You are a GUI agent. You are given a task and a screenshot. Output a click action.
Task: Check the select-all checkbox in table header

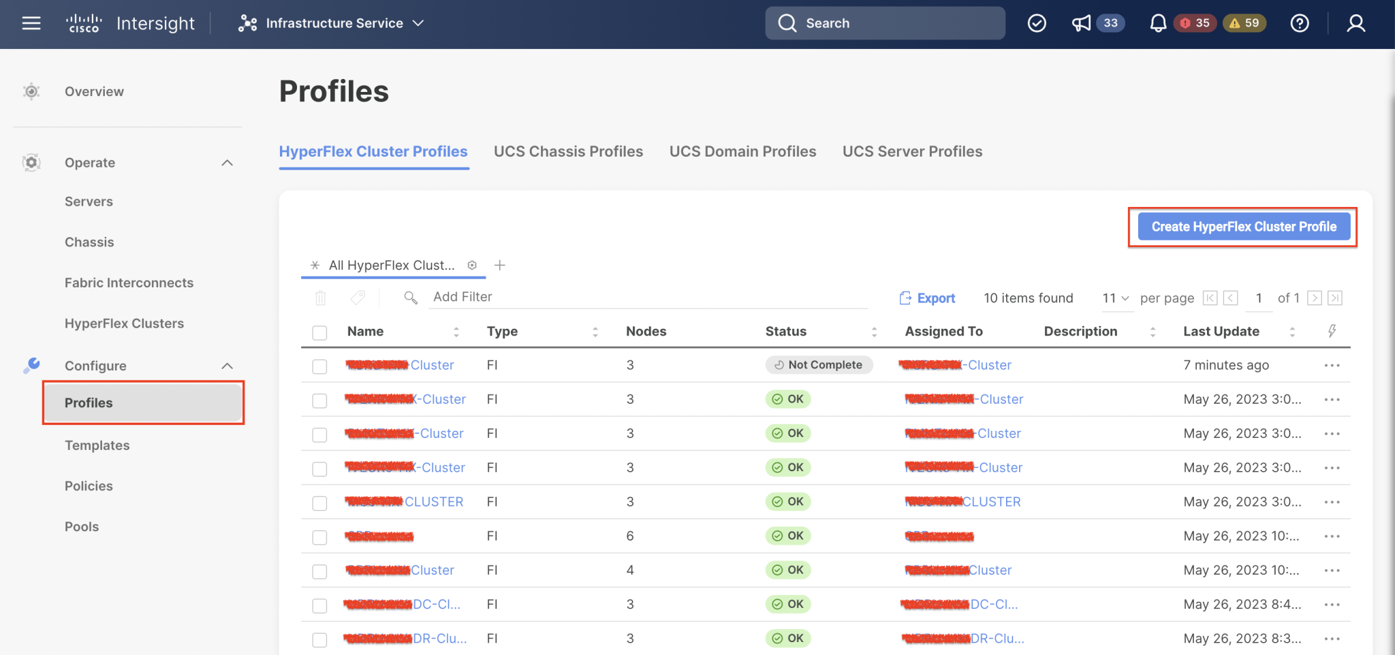coord(319,332)
